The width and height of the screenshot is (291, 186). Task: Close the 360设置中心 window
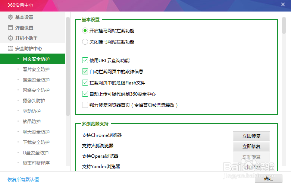[x=283, y=4]
